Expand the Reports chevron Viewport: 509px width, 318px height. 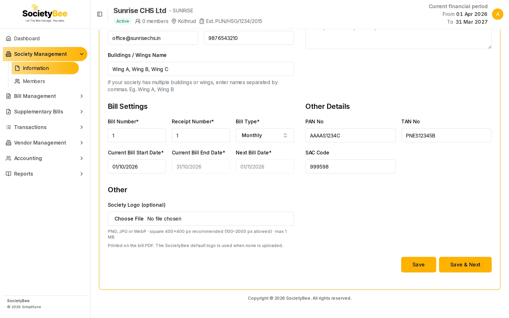click(x=81, y=174)
